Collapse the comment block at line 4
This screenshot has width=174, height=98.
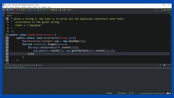[x=9, y=16]
